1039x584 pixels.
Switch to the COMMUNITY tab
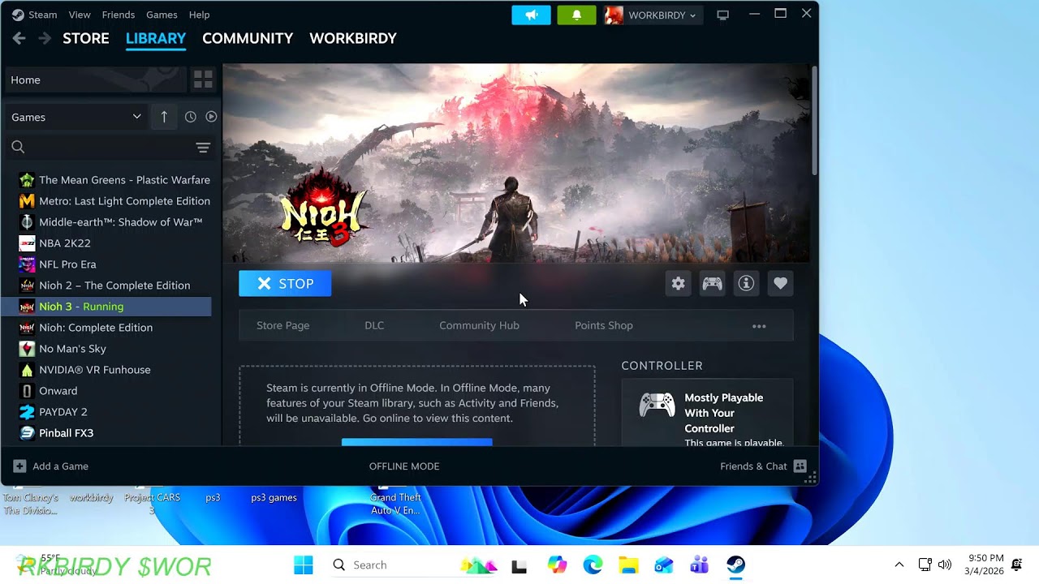(x=248, y=38)
